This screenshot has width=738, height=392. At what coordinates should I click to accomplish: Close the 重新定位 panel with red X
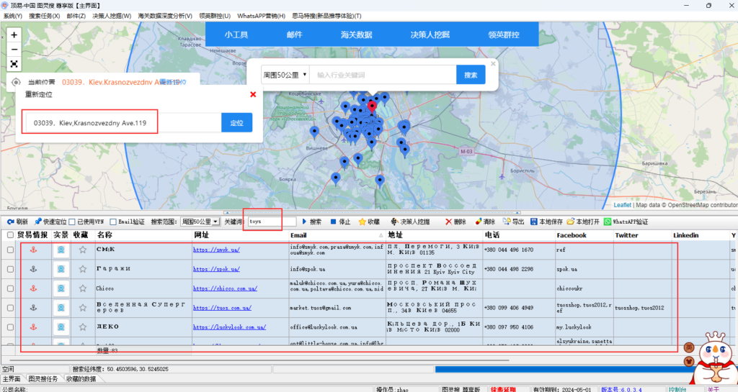point(253,94)
